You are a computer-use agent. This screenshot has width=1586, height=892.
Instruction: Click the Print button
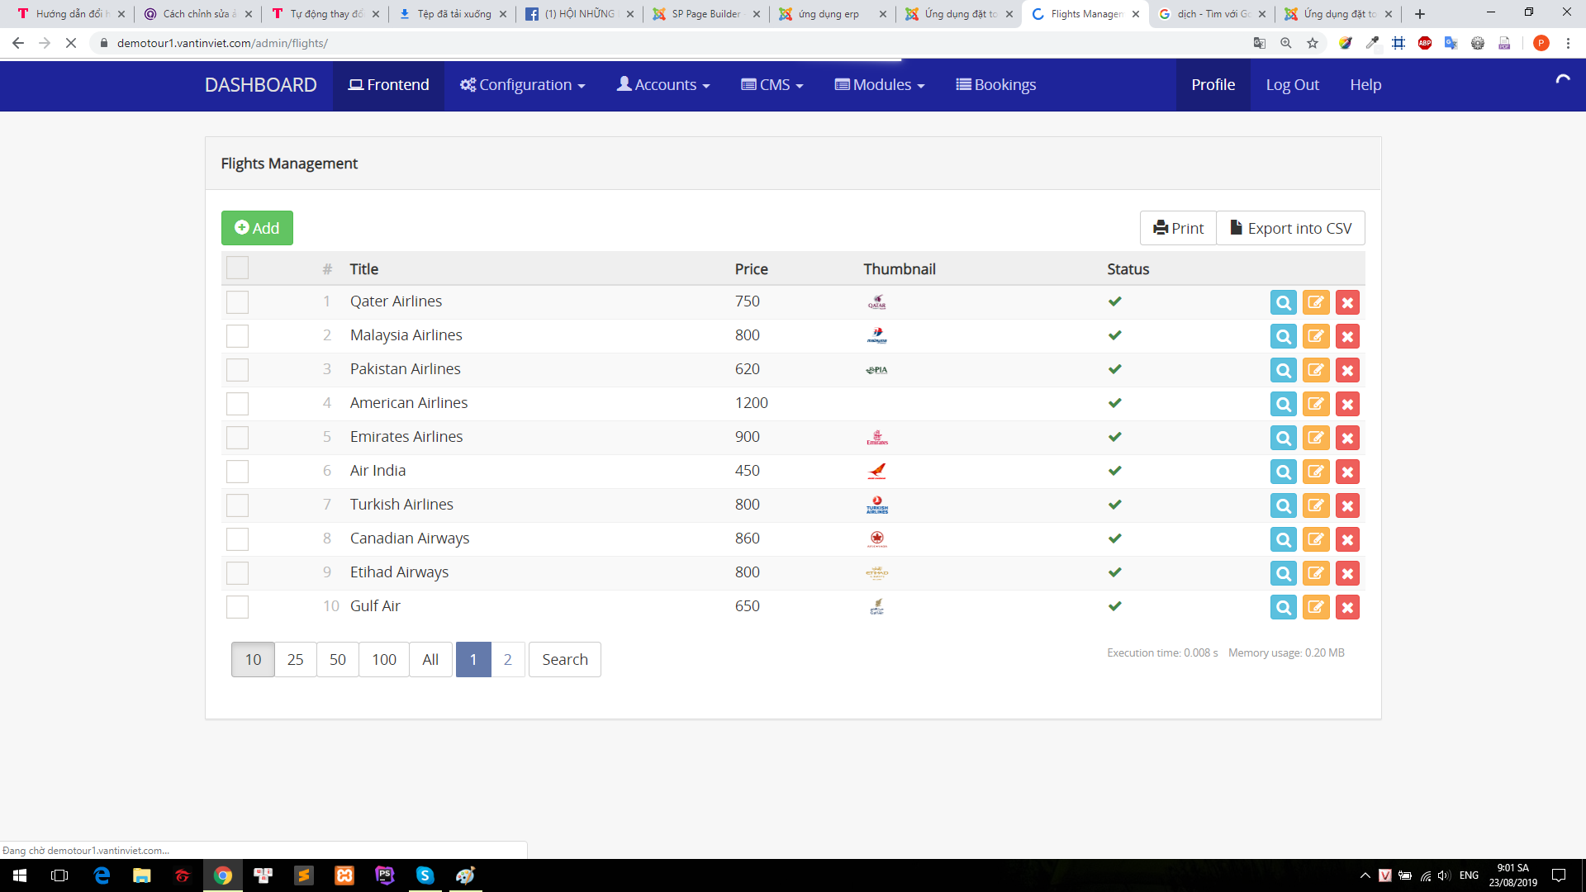pyautogui.click(x=1178, y=228)
